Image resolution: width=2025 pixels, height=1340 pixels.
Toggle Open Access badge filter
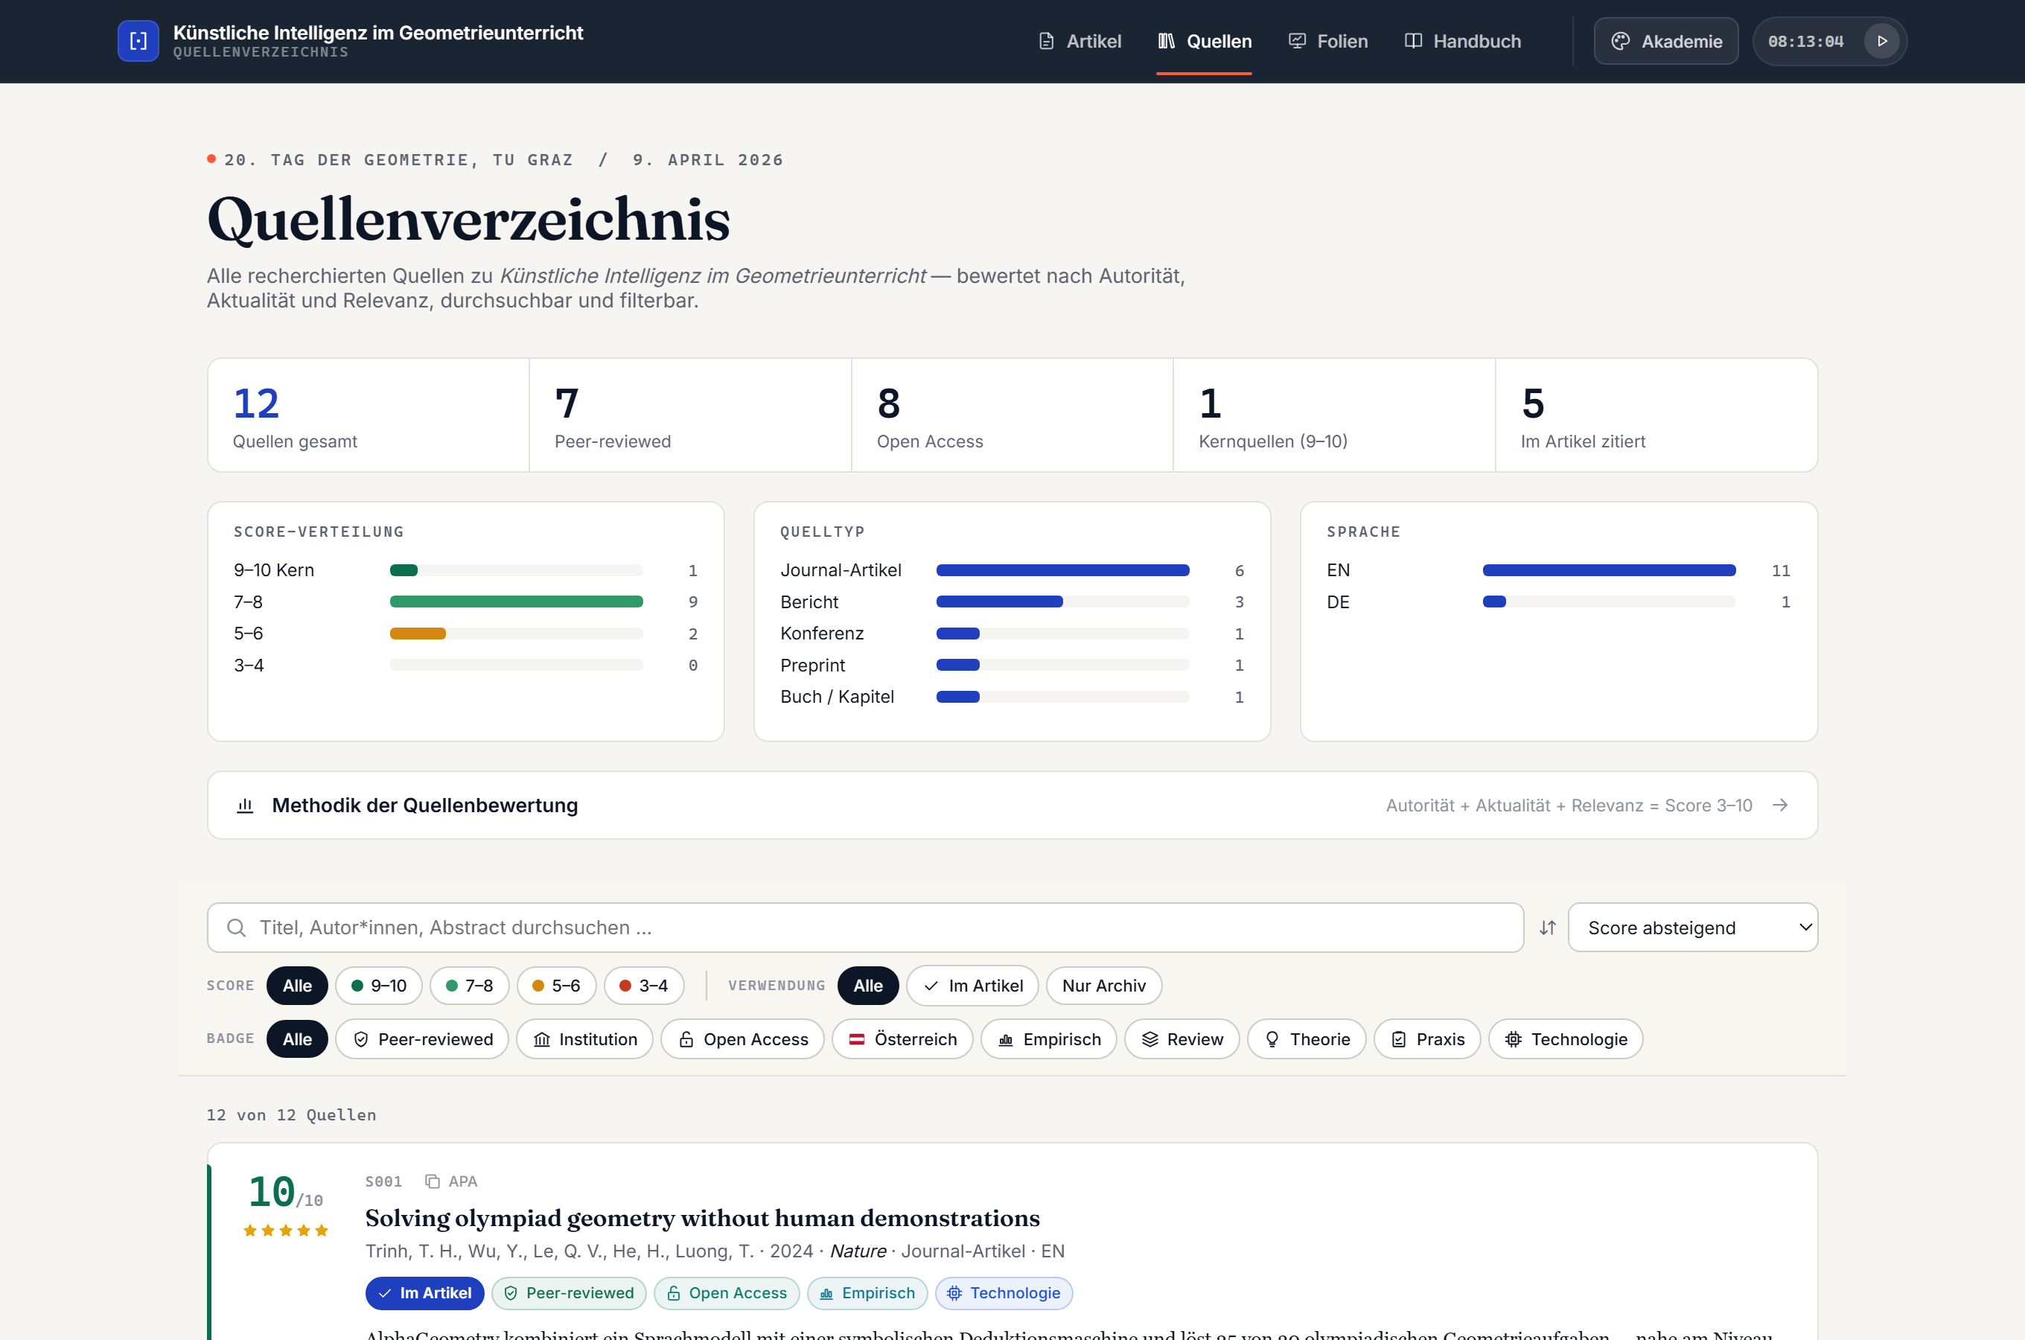[742, 1039]
